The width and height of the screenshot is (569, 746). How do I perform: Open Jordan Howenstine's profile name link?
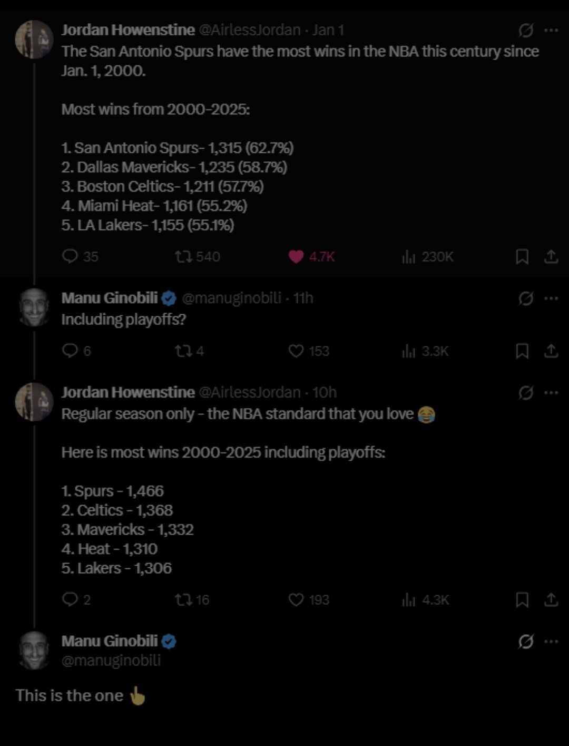point(127,30)
